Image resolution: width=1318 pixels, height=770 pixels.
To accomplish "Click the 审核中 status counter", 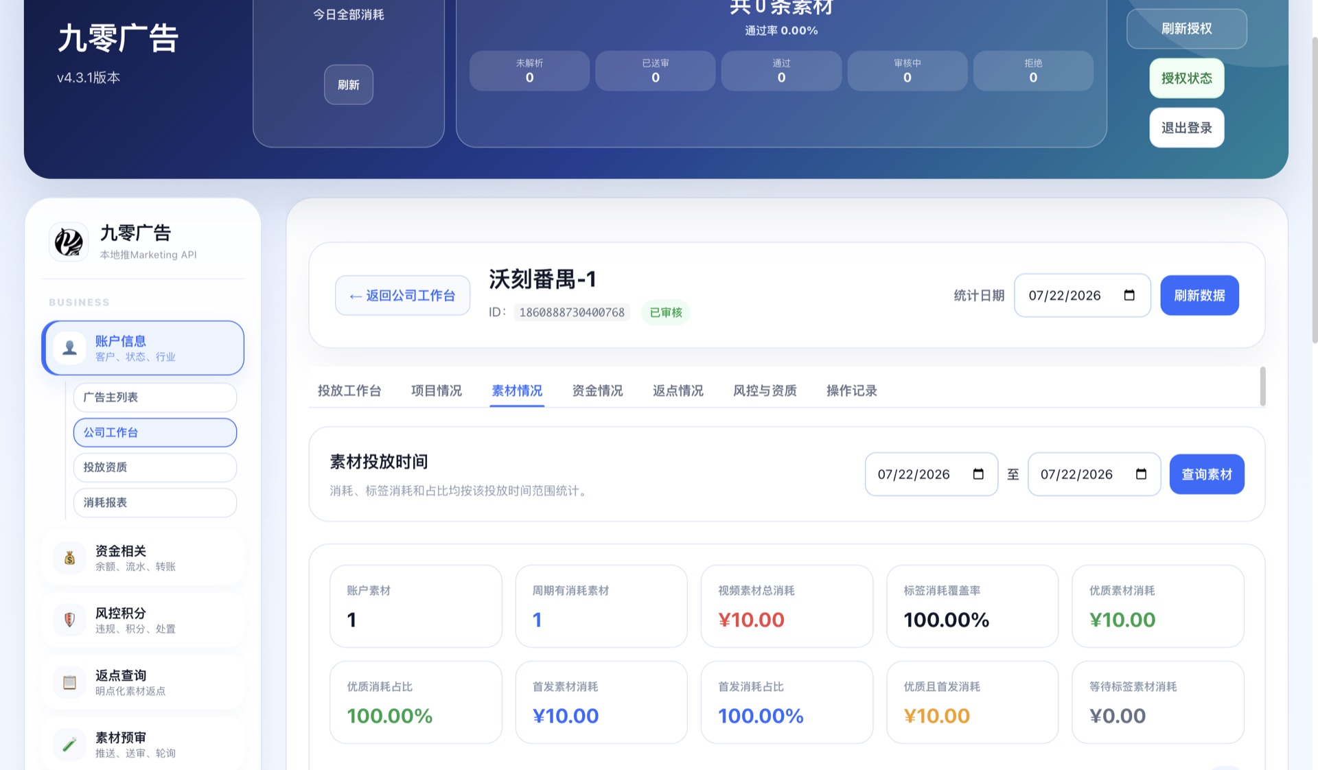I will click(x=907, y=71).
